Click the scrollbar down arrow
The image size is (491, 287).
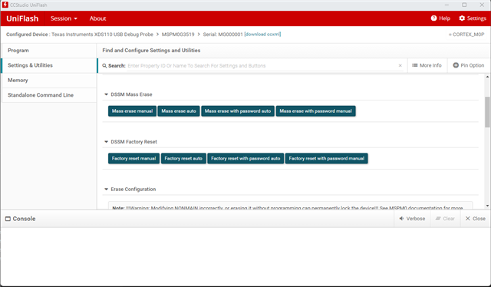(x=487, y=206)
